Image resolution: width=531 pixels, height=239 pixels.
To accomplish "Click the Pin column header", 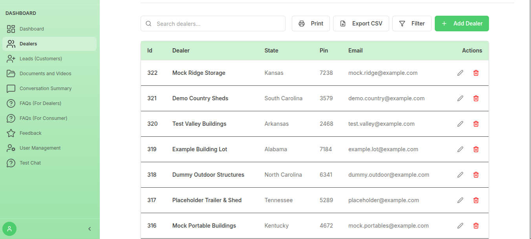I will tap(324, 51).
